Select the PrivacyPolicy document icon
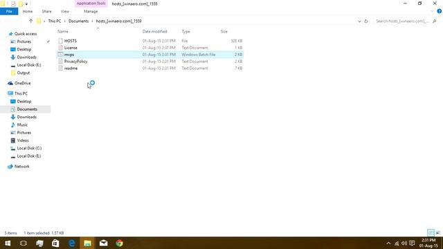Image resolution: width=443 pixels, height=249 pixels. [60, 62]
